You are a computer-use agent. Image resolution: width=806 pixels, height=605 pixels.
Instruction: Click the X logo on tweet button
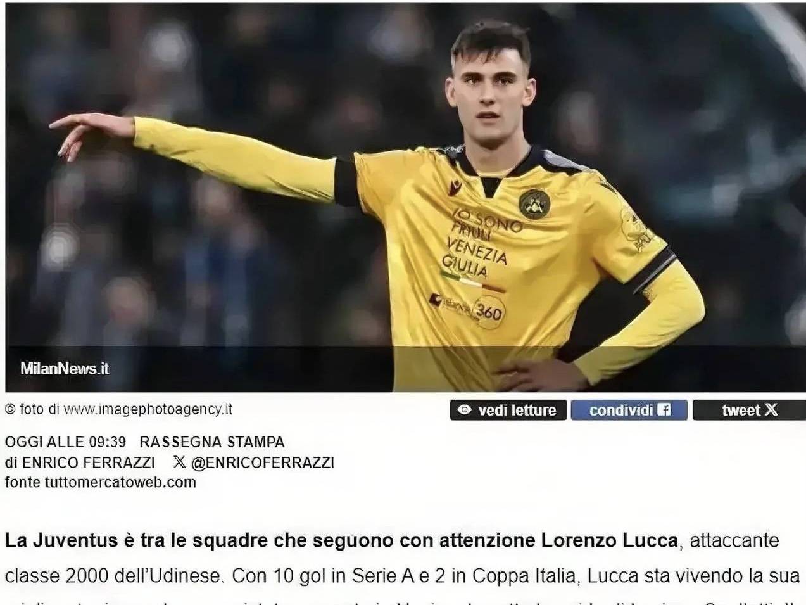click(771, 410)
